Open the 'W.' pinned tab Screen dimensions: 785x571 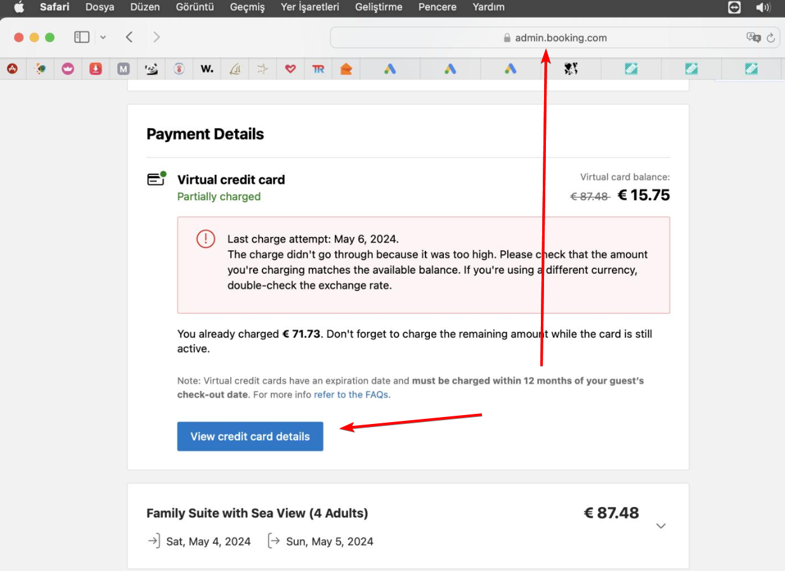pos(207,69)
